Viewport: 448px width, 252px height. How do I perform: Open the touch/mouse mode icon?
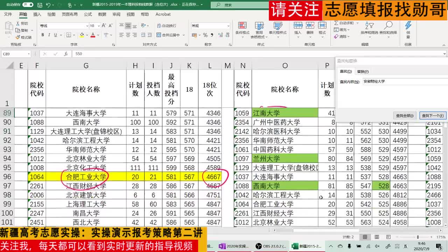pyautogui.click(x=70, y=5)
